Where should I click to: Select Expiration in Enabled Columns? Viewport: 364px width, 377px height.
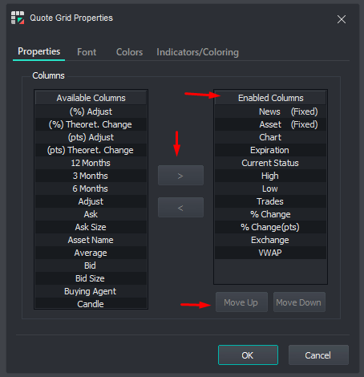click(x=270, y=150)
